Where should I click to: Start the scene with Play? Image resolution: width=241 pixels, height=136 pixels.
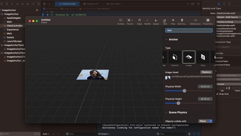click(x=173, y=22)
